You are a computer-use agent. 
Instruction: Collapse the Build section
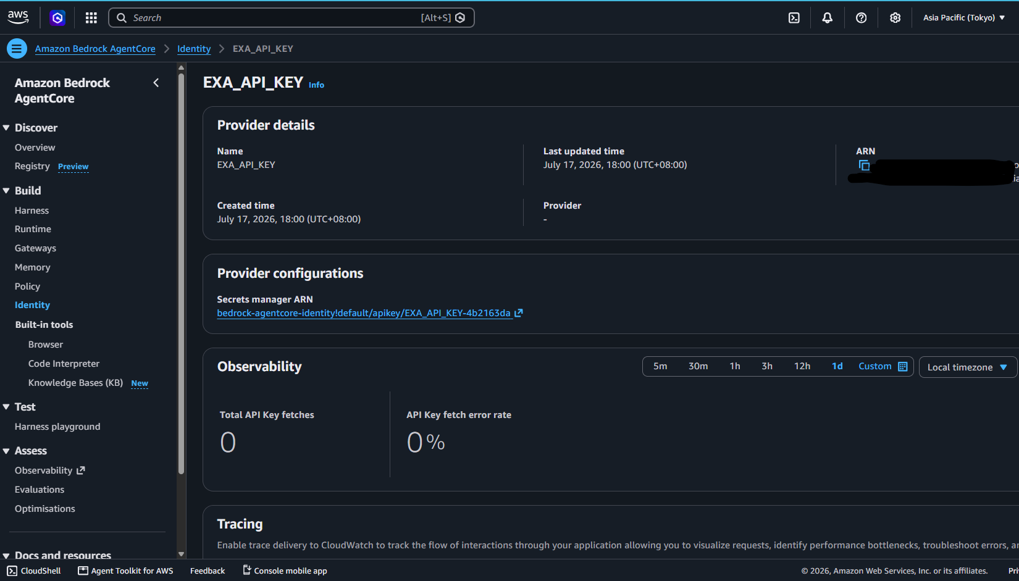[6, 191]
